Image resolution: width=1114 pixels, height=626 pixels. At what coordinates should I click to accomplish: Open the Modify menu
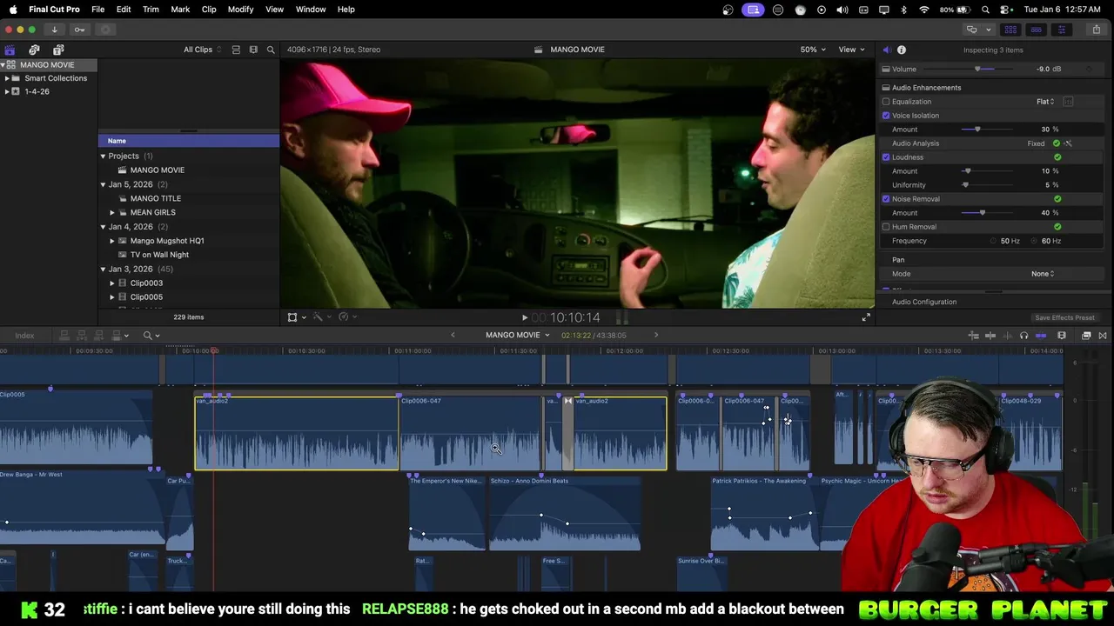click(241, 9)
